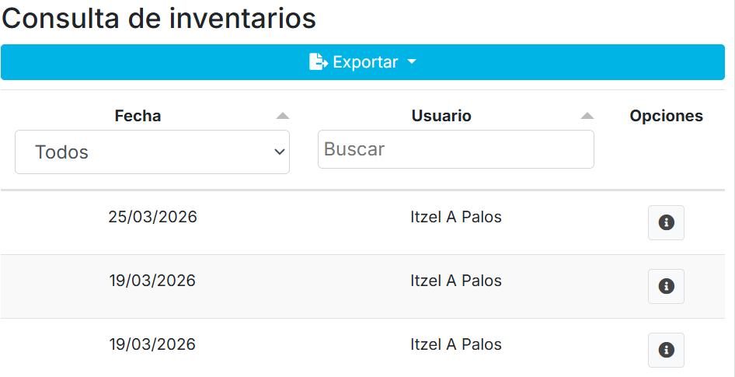Select the 25/03/2026 date cell
735x377 pixels.
(x=152, y=217)
